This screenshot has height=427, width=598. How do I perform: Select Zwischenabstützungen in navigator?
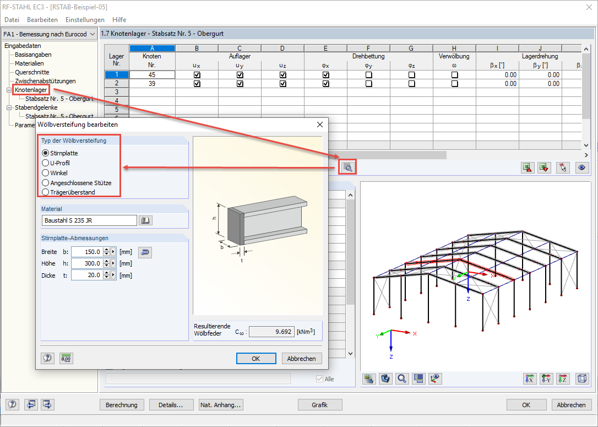[x=45, y=81]
